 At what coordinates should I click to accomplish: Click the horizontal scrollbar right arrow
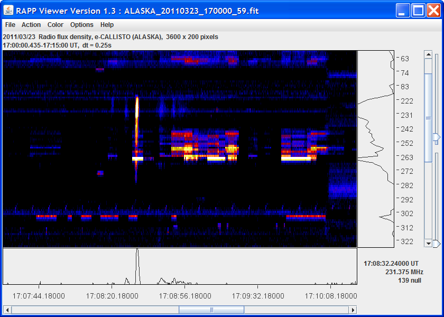click(x=353, y=310)
